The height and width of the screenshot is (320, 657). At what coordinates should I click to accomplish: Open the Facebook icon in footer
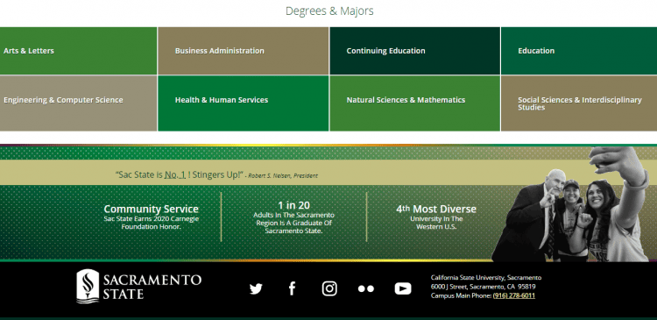coord(292,288)
